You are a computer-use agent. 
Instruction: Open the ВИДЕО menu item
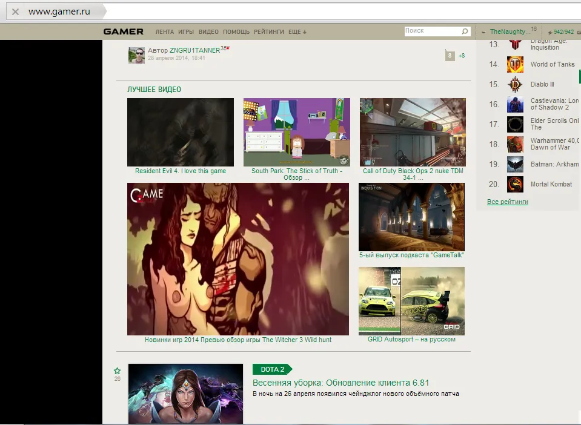pyautogui.click(x=208, y=31)
